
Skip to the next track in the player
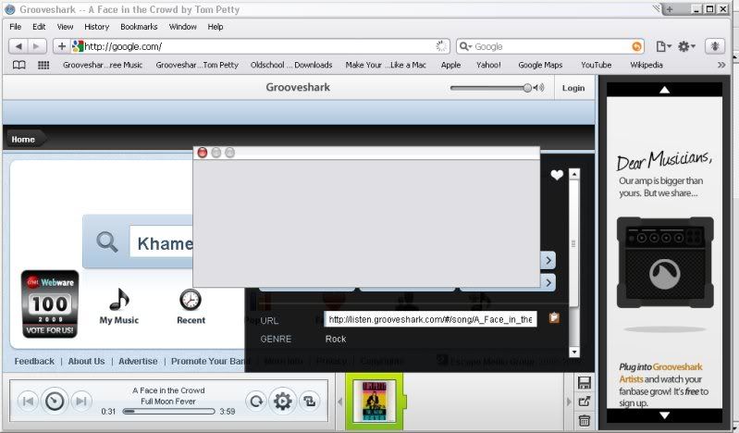[x=81, y=402]
